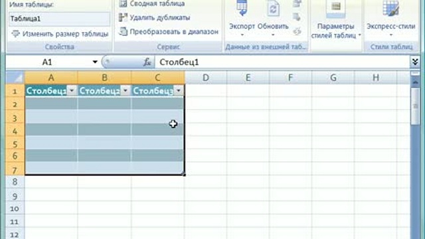This screenshot has width=425, height=239.
Task: Select row 1 header
Action: pos(15,91)
